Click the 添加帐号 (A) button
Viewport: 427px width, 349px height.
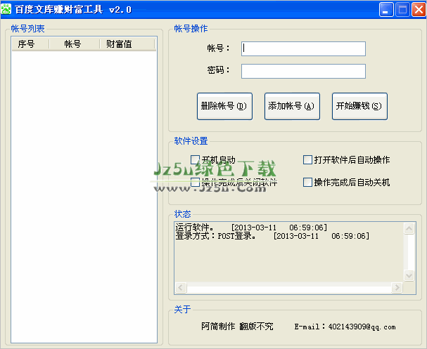click(292, 106)
